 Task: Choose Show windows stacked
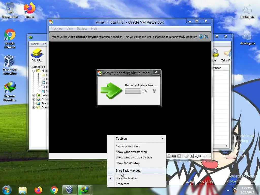[136, 152]
